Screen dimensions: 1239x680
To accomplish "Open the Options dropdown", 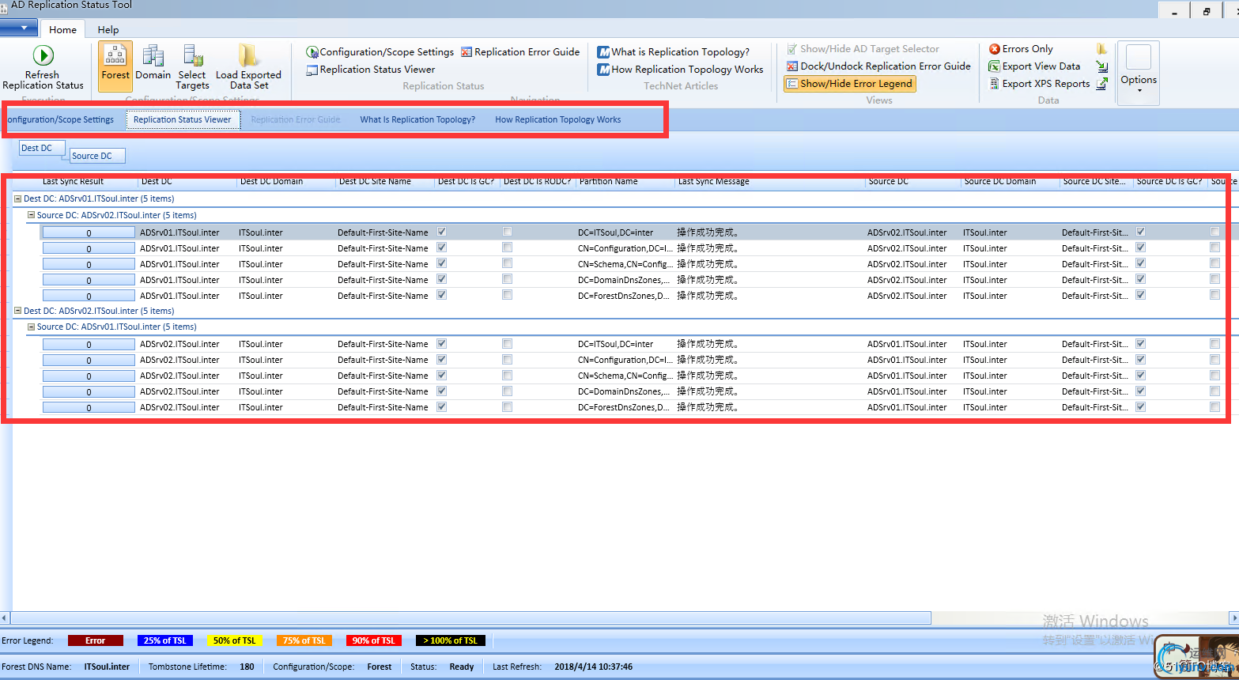I will pyautogui.click(x=1139, y=73).
